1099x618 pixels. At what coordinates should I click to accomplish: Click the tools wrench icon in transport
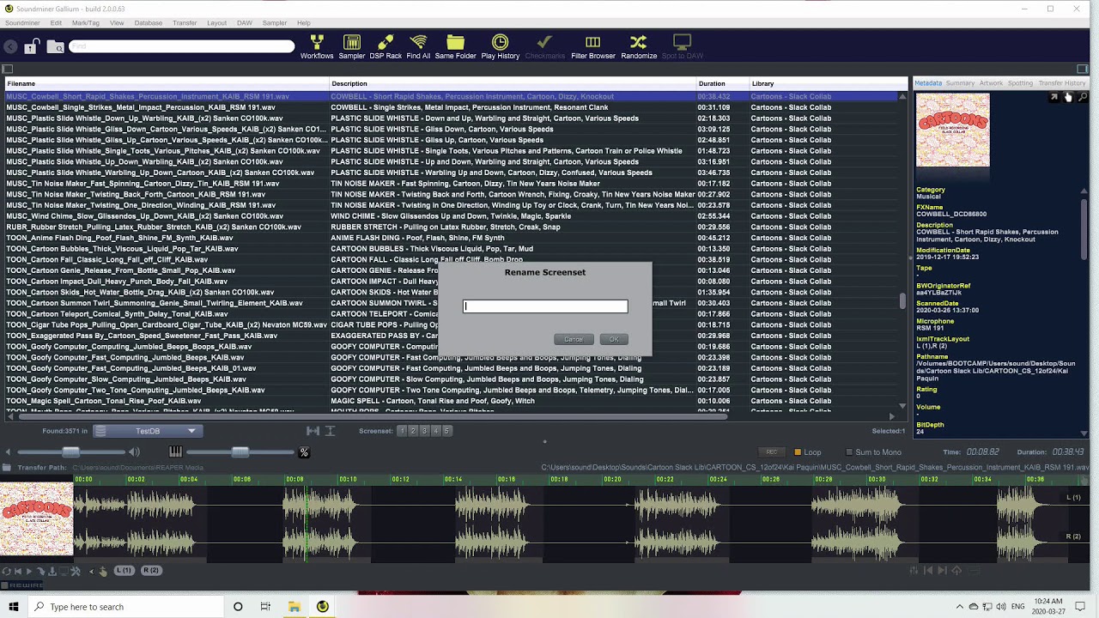(75, 571)
